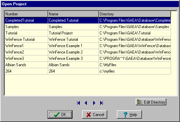Select the WinFence1 number cell
The height and width of the screenshot is (122, 180).
(26, 46)
